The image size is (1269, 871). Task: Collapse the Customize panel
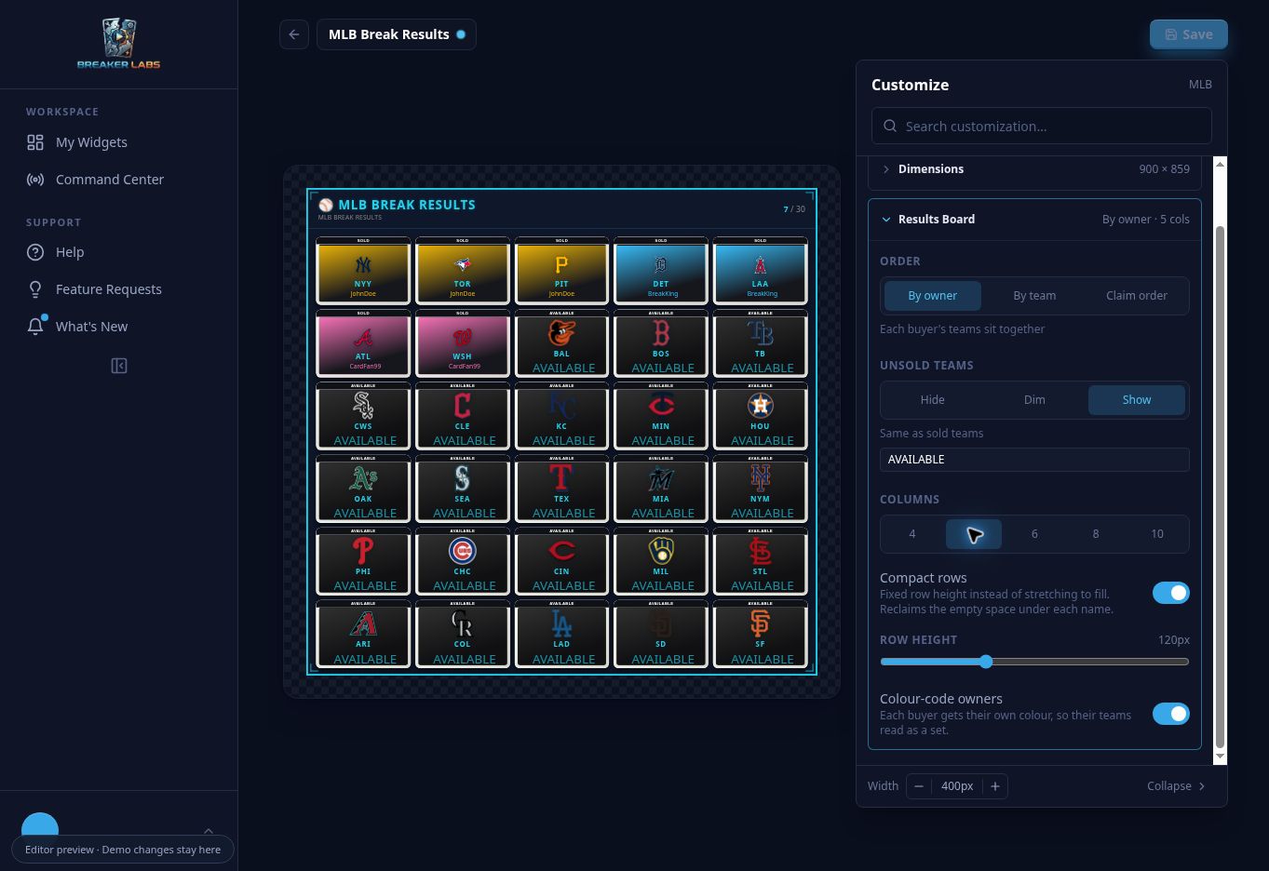(1177, 786)
